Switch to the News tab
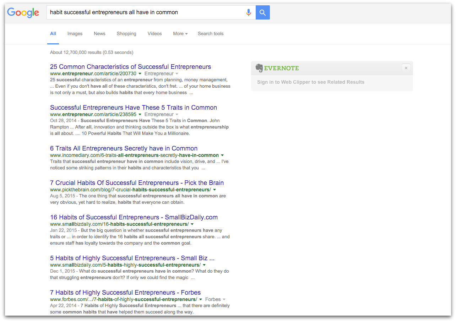Image resolution: width=456 pixels, height=322 pixels. tap(99, 34)
